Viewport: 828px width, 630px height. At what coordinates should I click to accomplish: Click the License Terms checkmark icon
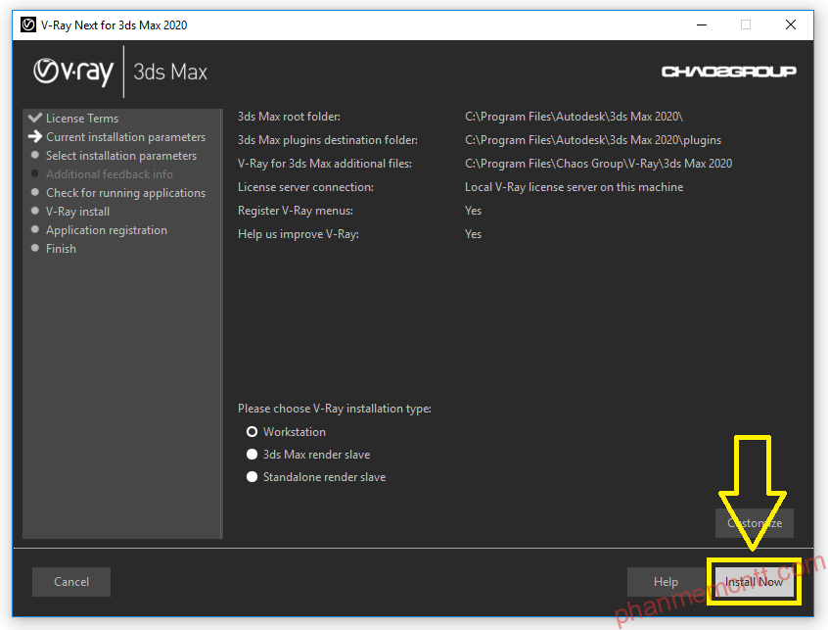(x=35, y=118)
